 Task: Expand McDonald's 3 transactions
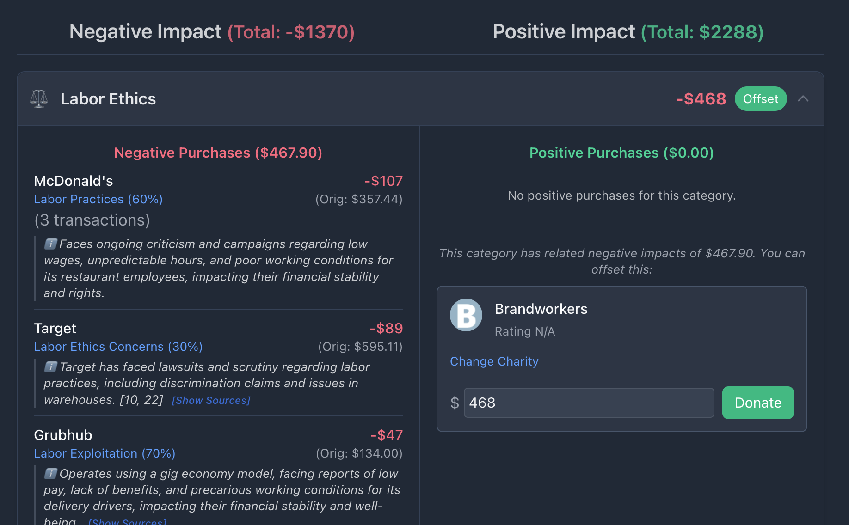[x=92, y=220]
